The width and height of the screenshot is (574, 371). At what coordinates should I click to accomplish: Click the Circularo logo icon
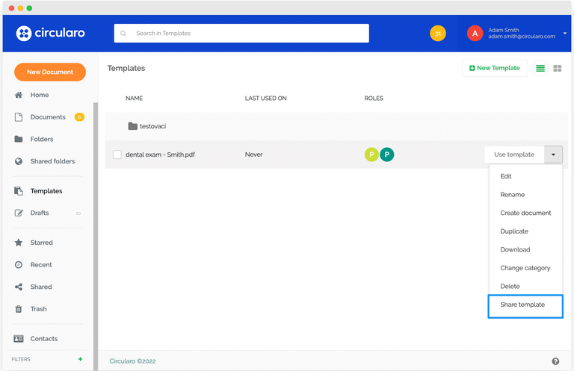tap(24, 34)
